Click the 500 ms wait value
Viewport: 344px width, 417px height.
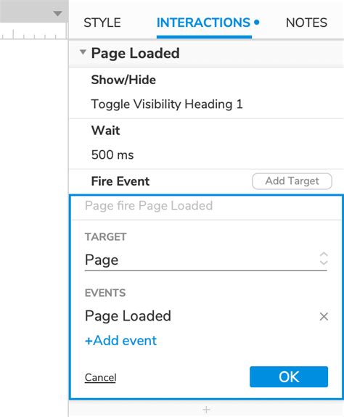coord(112,154)
